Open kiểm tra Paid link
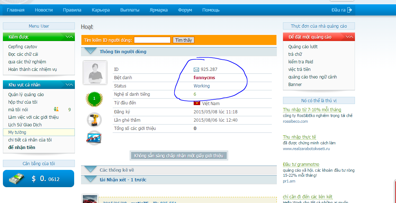The width and height of the screenshot is (396, 203). tap(301, 62)
